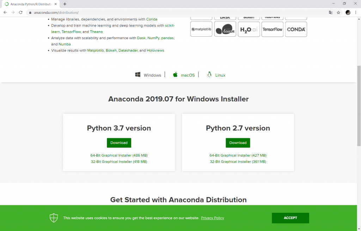The image size is (361, 231).
Task: Follow the Matplotlib text link
Action: click(x=95, y=50)
